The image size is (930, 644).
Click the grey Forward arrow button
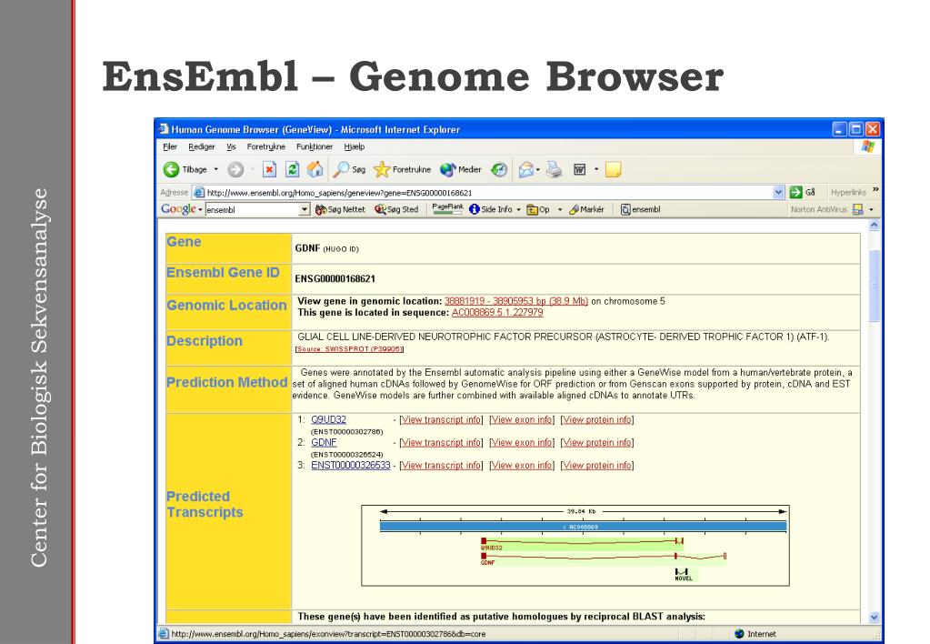(235, 170)
